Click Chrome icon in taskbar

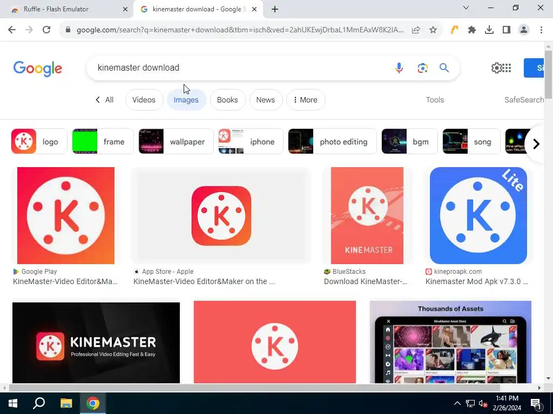point(93,403)
